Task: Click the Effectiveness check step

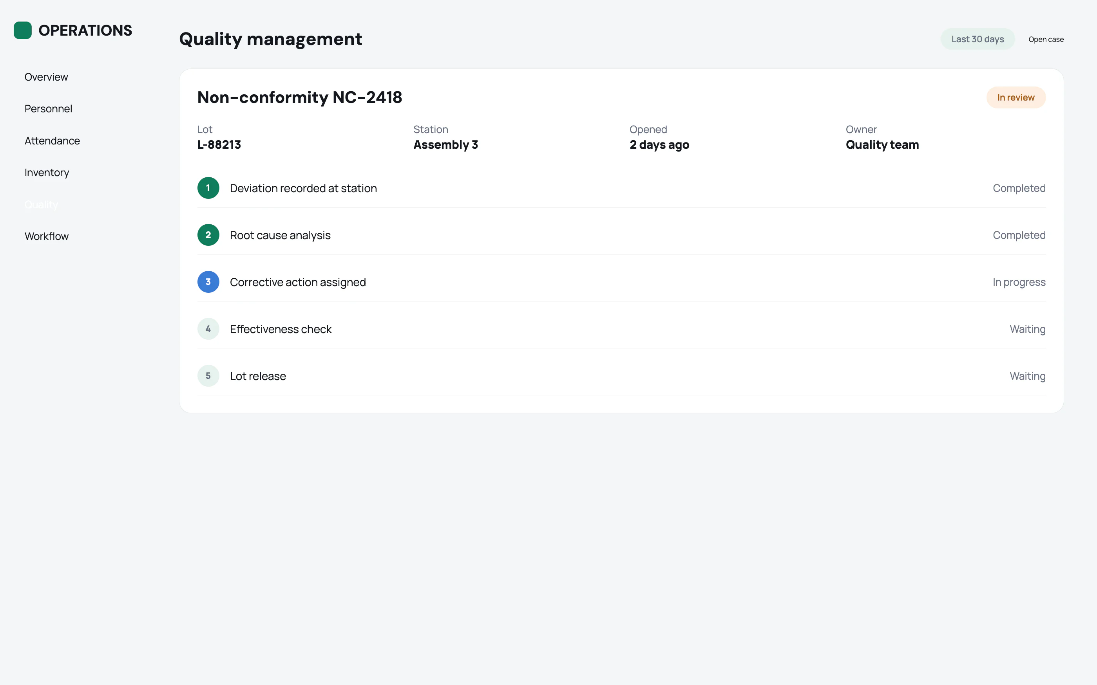Action: click(x=621, y=329)
